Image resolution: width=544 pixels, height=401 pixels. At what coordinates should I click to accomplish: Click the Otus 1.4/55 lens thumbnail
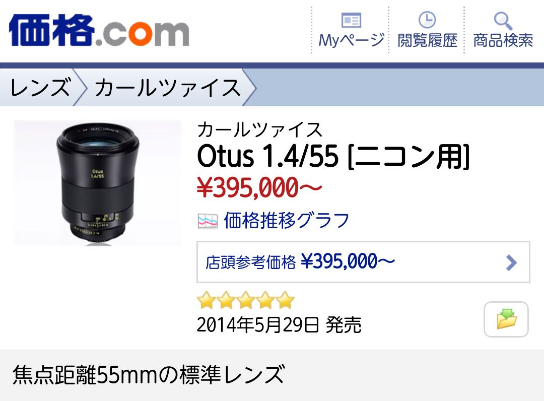point(98,183)
